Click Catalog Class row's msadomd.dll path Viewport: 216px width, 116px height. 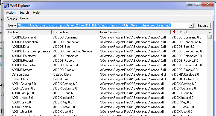coord(133,75)
